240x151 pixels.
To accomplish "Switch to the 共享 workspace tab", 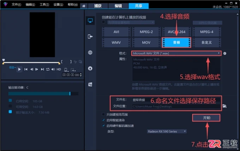I will point(138,6).
